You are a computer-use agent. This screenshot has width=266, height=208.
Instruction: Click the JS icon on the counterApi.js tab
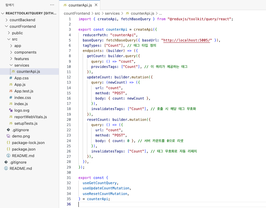[65, 5]
